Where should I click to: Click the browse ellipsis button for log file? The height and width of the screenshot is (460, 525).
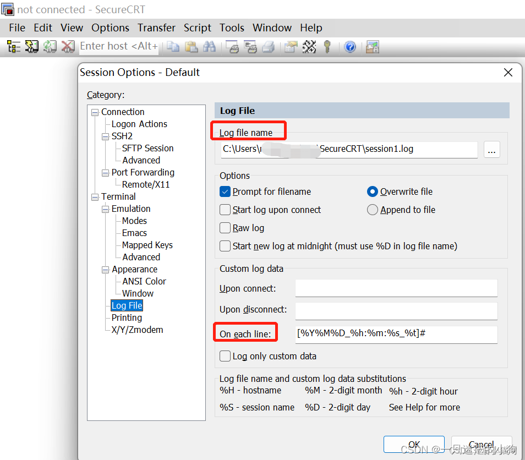491,149
